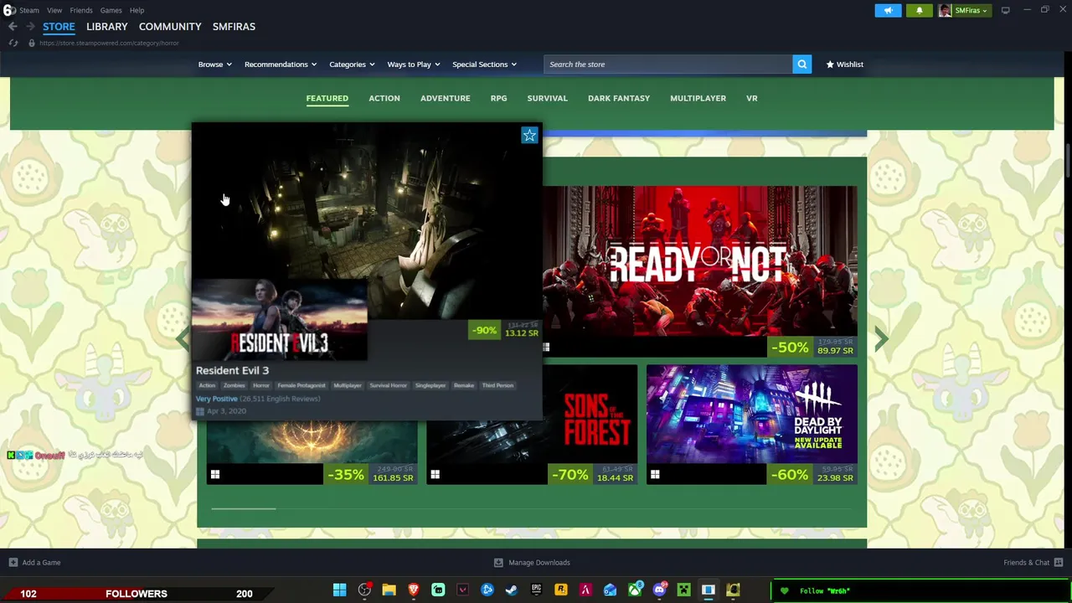The image size is (1072, 603).
Task: Open Valorant from the taskbar
Action: 462,590
